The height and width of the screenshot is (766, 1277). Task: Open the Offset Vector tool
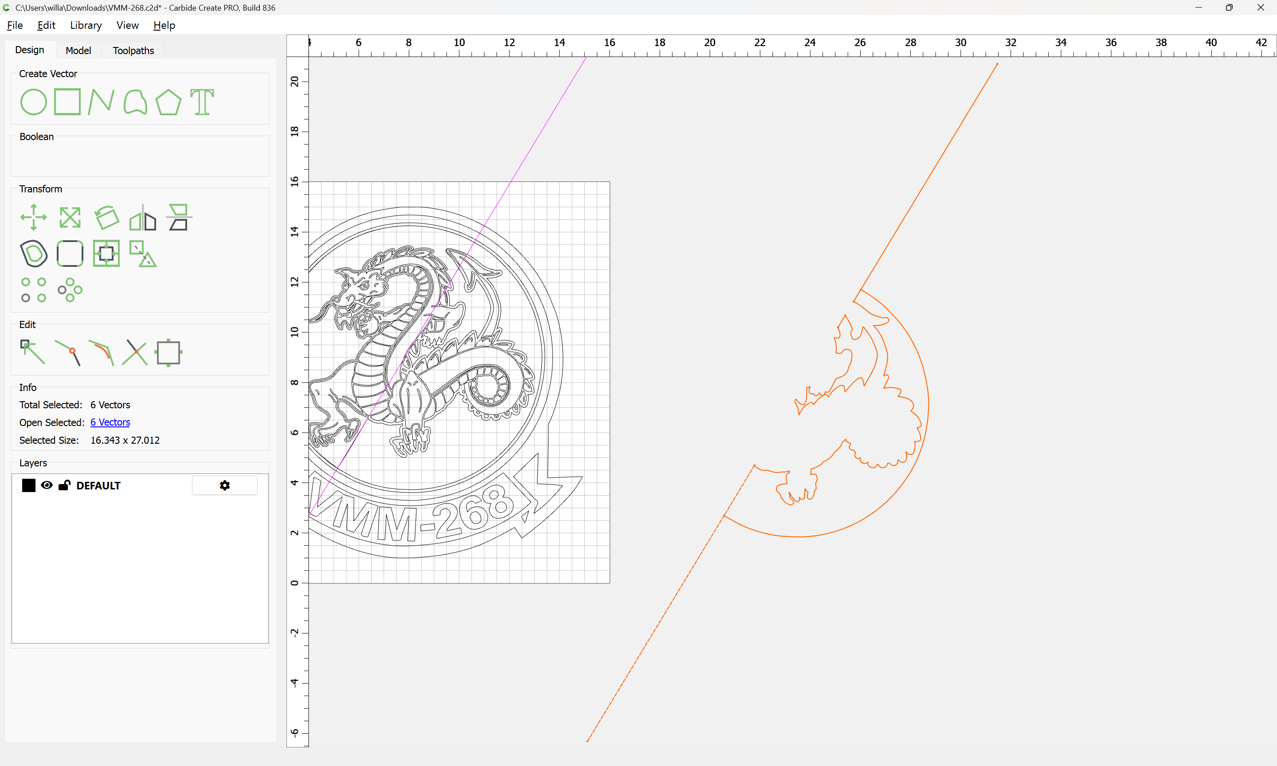(x=34, y=254)
